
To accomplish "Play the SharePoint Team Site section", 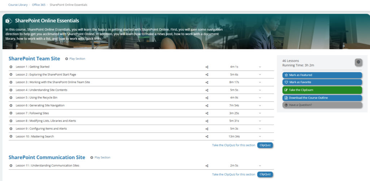I will tap(75, 59).
